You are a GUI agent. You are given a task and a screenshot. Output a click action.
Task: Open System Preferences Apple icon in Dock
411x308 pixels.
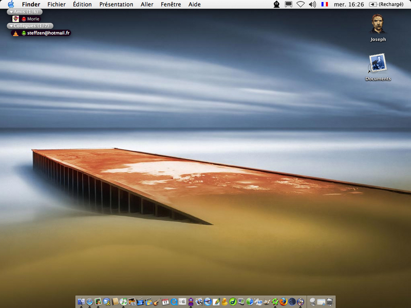coord(182,302)
